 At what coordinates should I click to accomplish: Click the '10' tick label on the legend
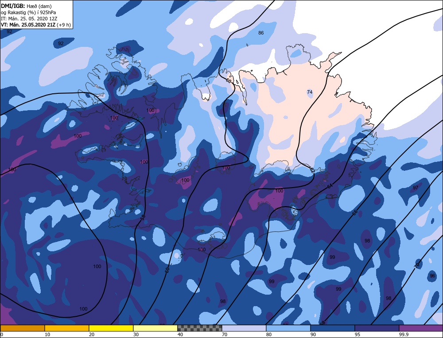pos(47,334)
